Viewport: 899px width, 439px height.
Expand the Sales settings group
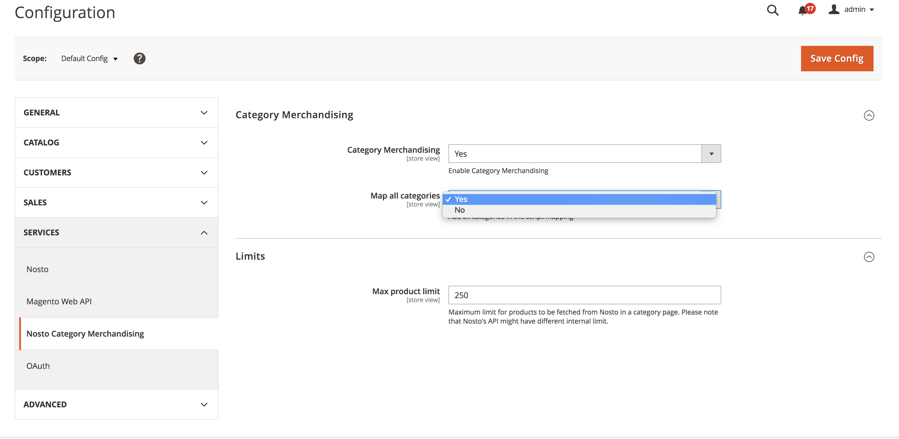pos(116,203)
